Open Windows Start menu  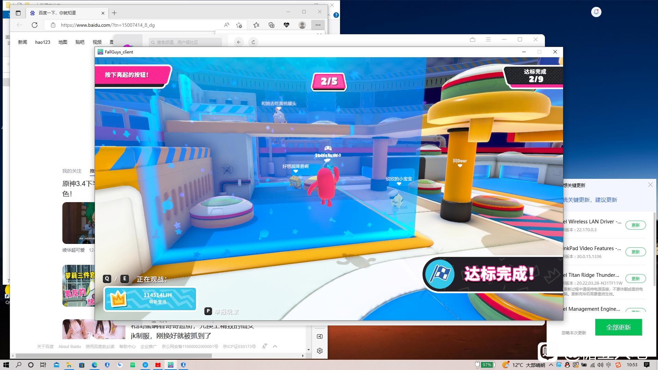pos(6,365)
